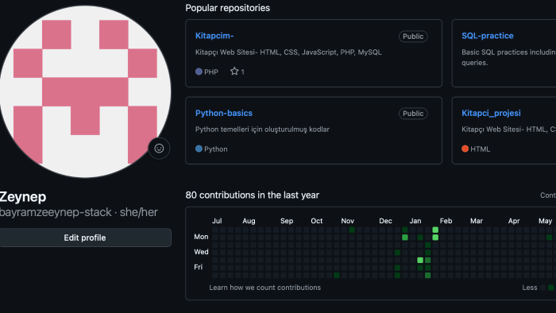Click the 'Aug' month label in contribution graph
The width and height of the screenshot is (556, 313).
pyautogui.click(x=249, y=221)
